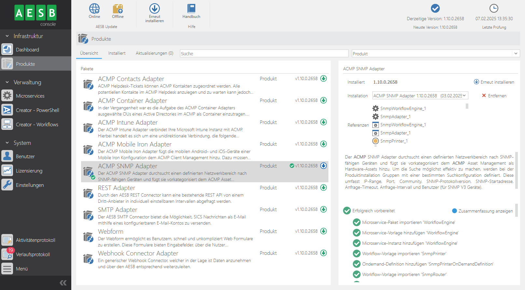Click download icon for SMTP Adapter

[324, 209]
